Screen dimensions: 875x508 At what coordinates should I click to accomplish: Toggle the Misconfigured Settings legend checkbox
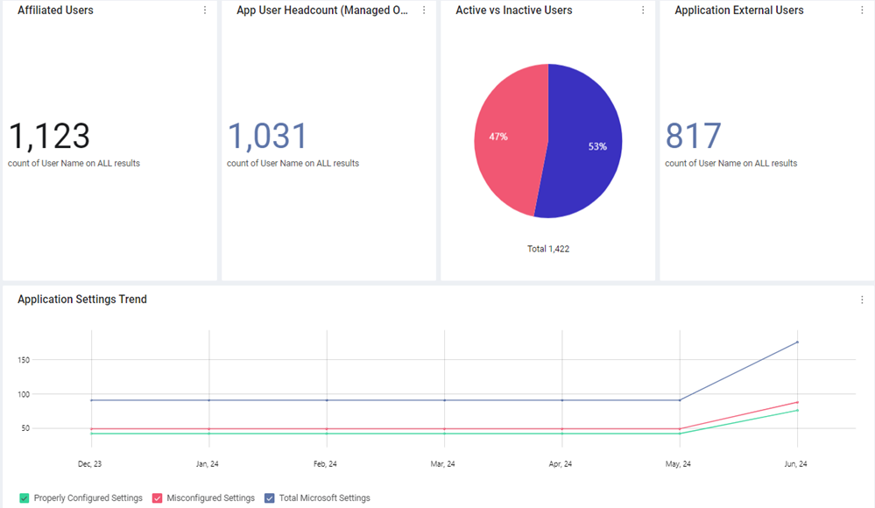click(x=157, y=498)
